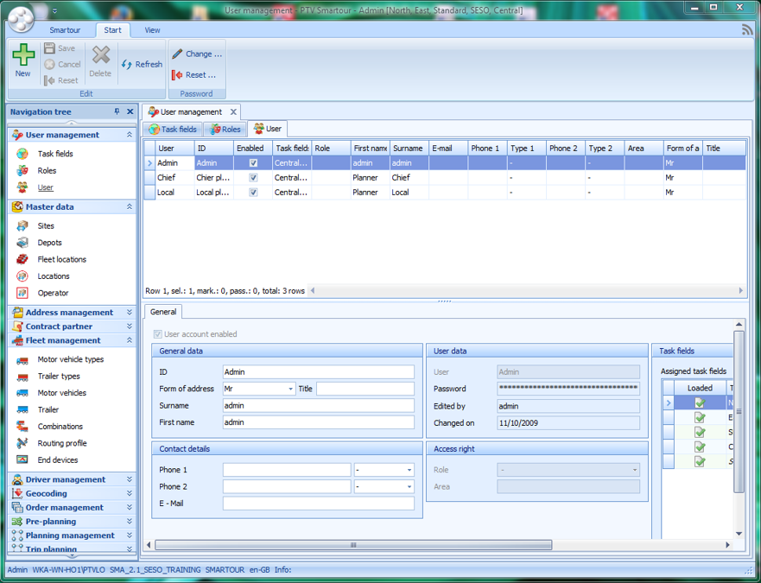The height and width of the screenshot is (583, 761).
Task: Open Roles in navigation tree
Action: click(x=47, y=170)
